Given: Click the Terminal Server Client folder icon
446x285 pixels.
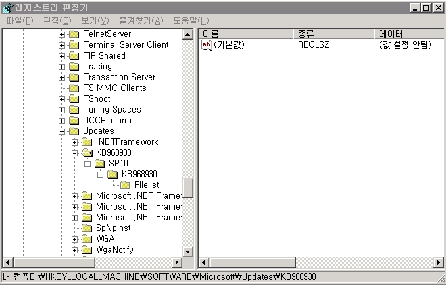Looking at the screenshot, I should [74, 45].
